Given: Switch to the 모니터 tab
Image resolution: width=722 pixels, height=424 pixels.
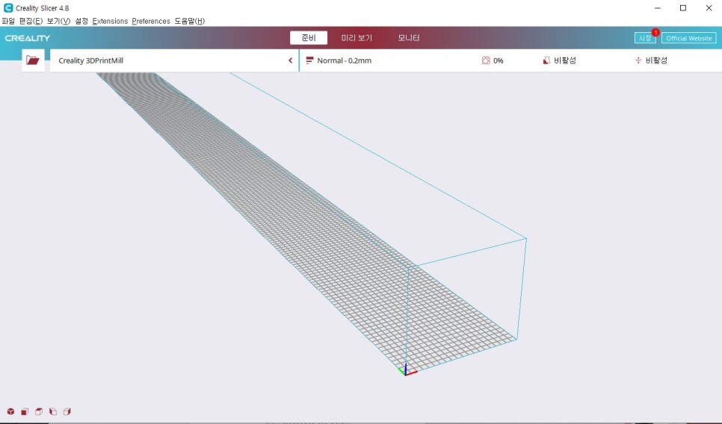Looking at the screenshot, I should [408, 38].
